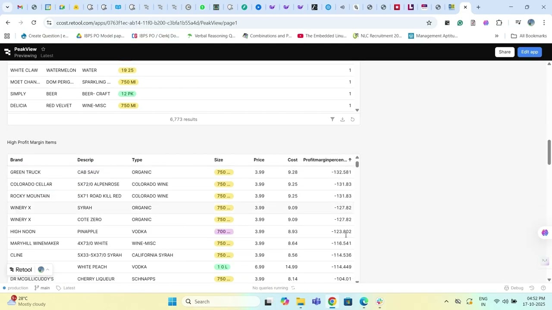Show hidden system tray icons
This screenshot has height=310, width=552.
pos(446,301)
